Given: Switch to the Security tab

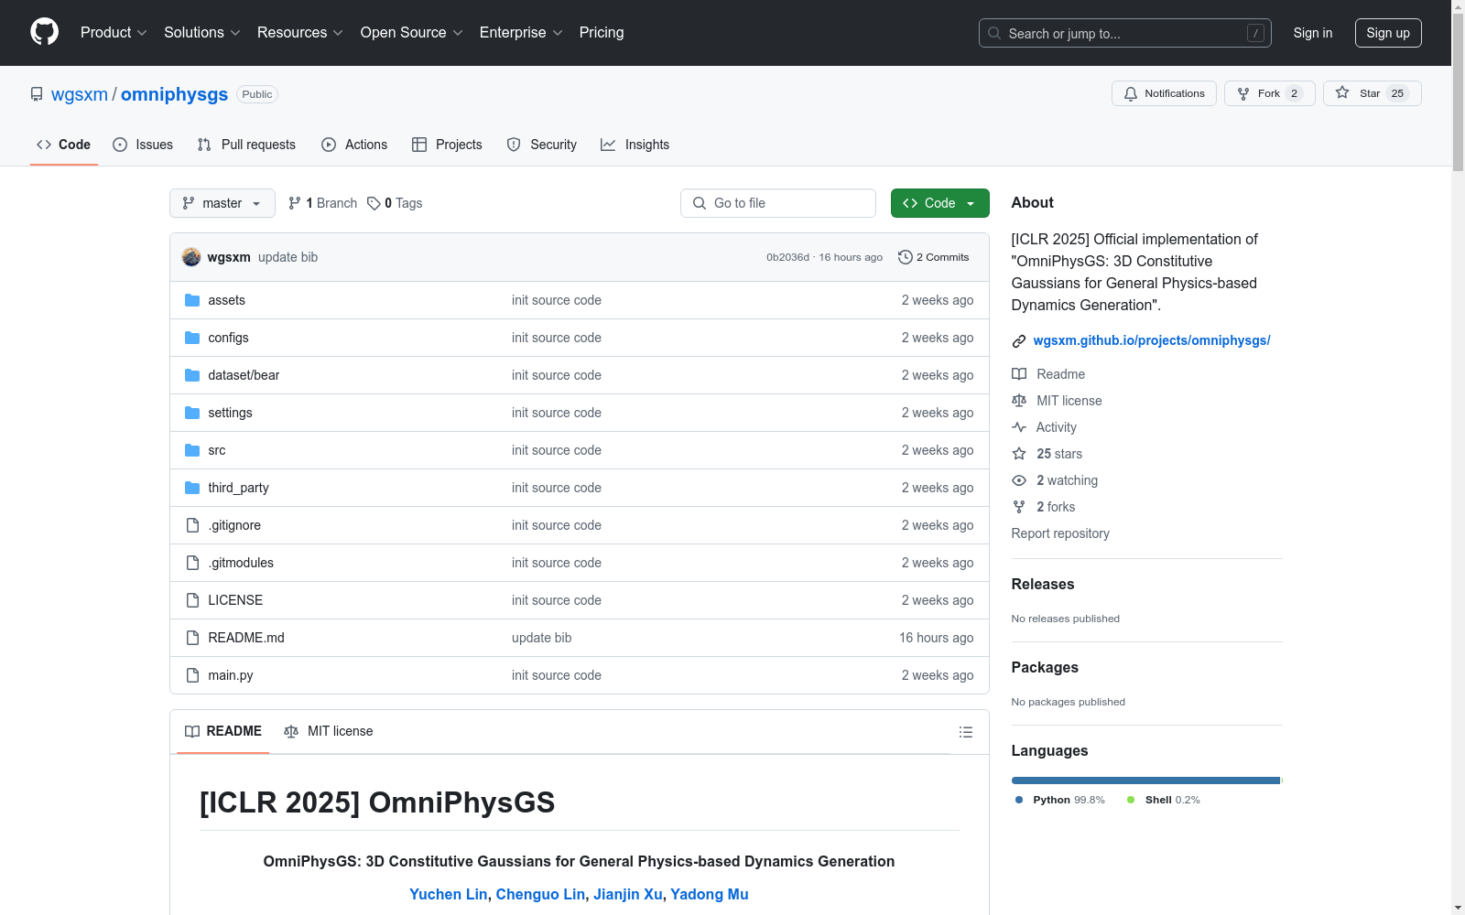Looking at the screenshot, I should pyautogui.click(x=542, y=145).
